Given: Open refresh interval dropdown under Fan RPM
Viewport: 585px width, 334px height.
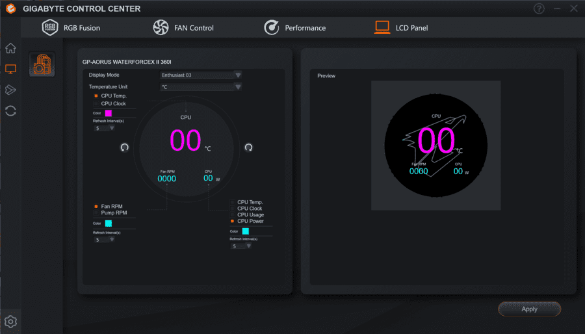Looking at the screenshot, I should (x=104, y=240).
